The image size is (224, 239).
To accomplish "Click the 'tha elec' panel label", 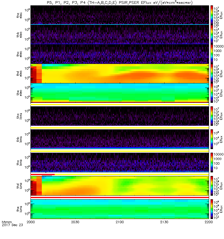I will (x=19, y=15).
